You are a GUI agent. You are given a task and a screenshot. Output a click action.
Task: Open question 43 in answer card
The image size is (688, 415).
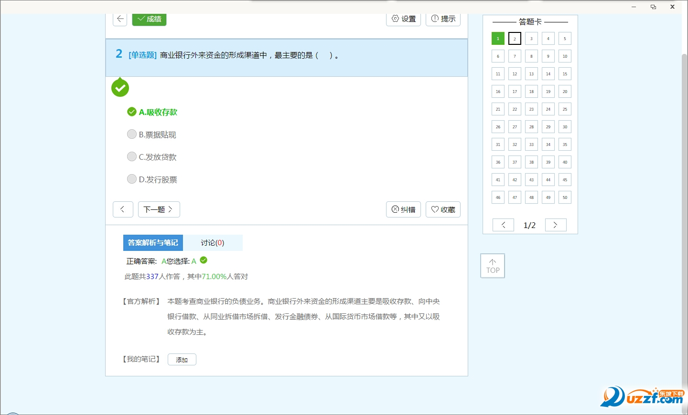tap(531, 180)
